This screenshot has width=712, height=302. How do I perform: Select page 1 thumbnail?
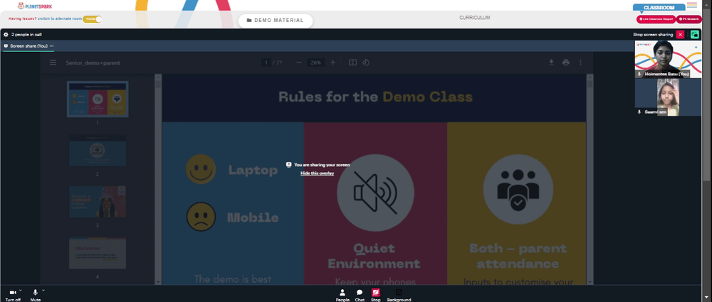(98, 99)
